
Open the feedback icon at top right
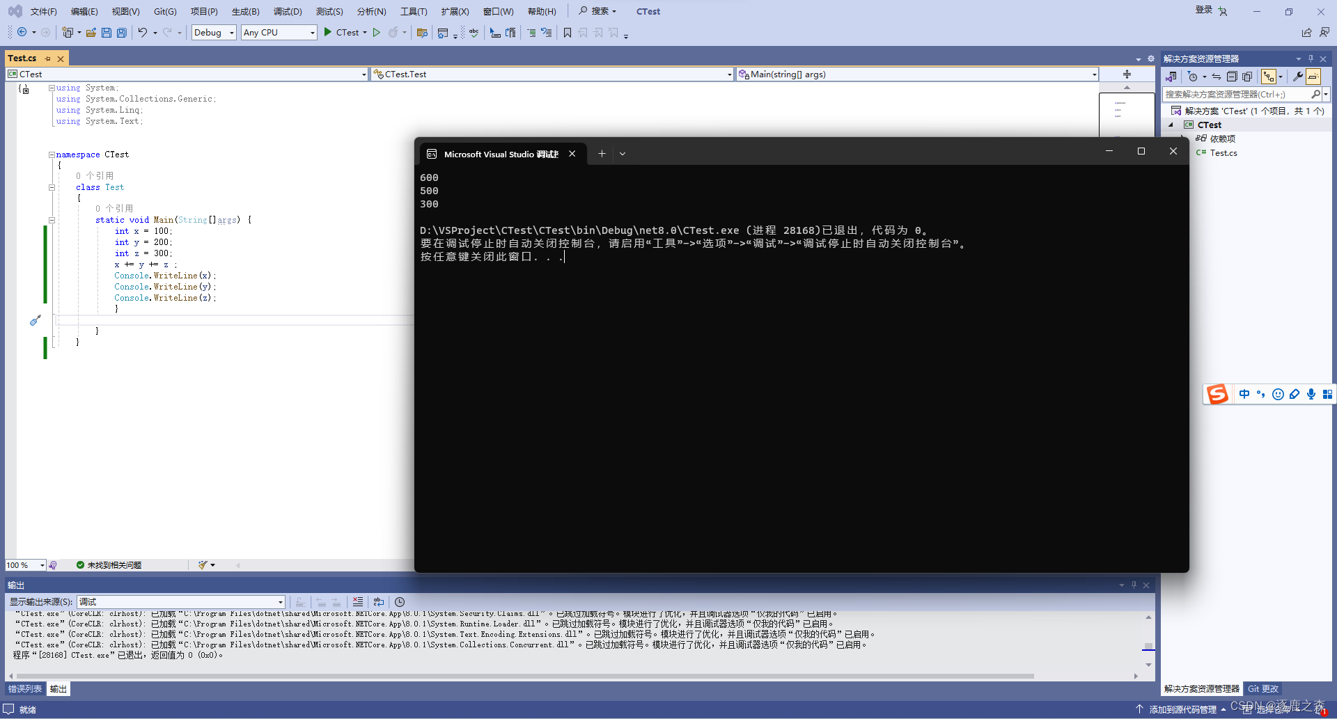coord(1324,32)
